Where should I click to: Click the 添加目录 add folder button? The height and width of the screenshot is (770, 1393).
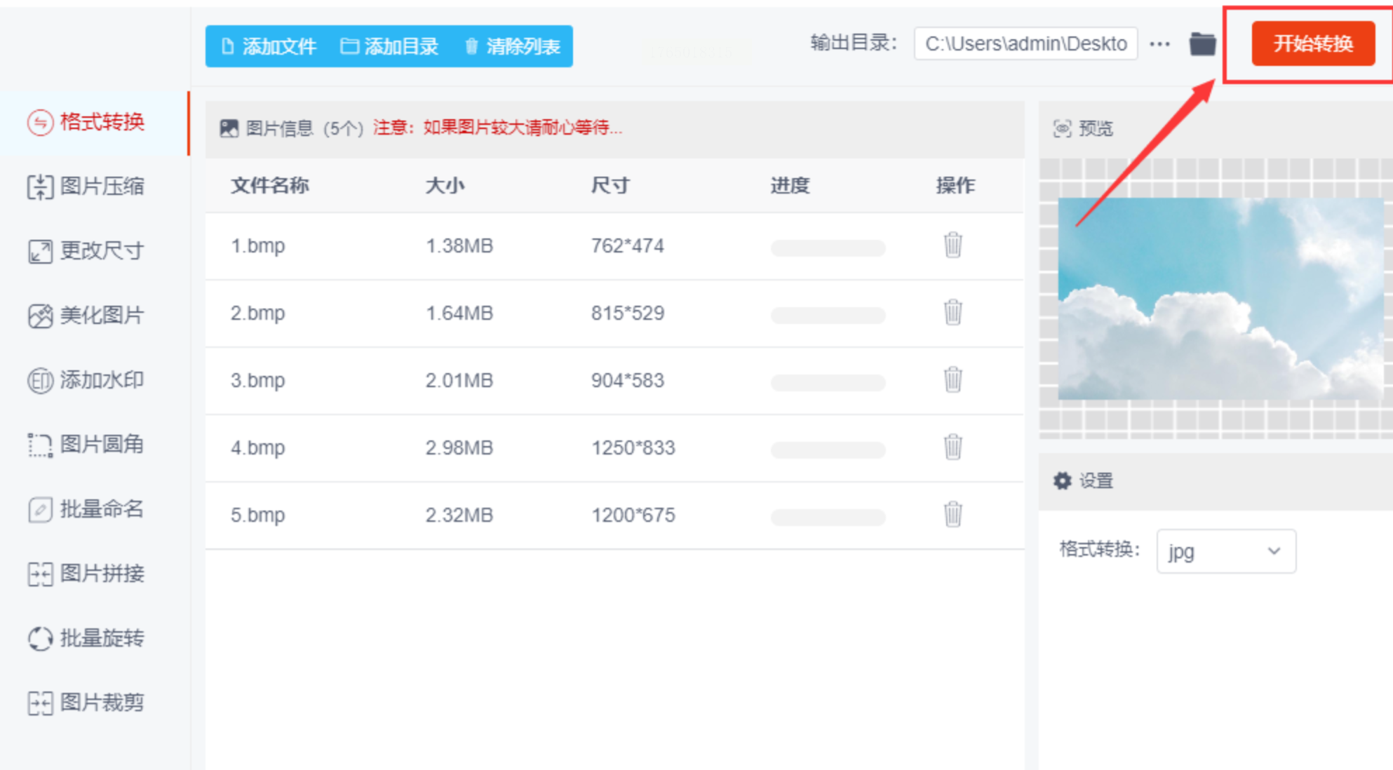click(x=390, y=46)
